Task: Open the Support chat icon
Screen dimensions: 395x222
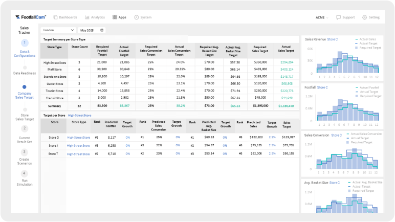Action: [x=338, y=17]
